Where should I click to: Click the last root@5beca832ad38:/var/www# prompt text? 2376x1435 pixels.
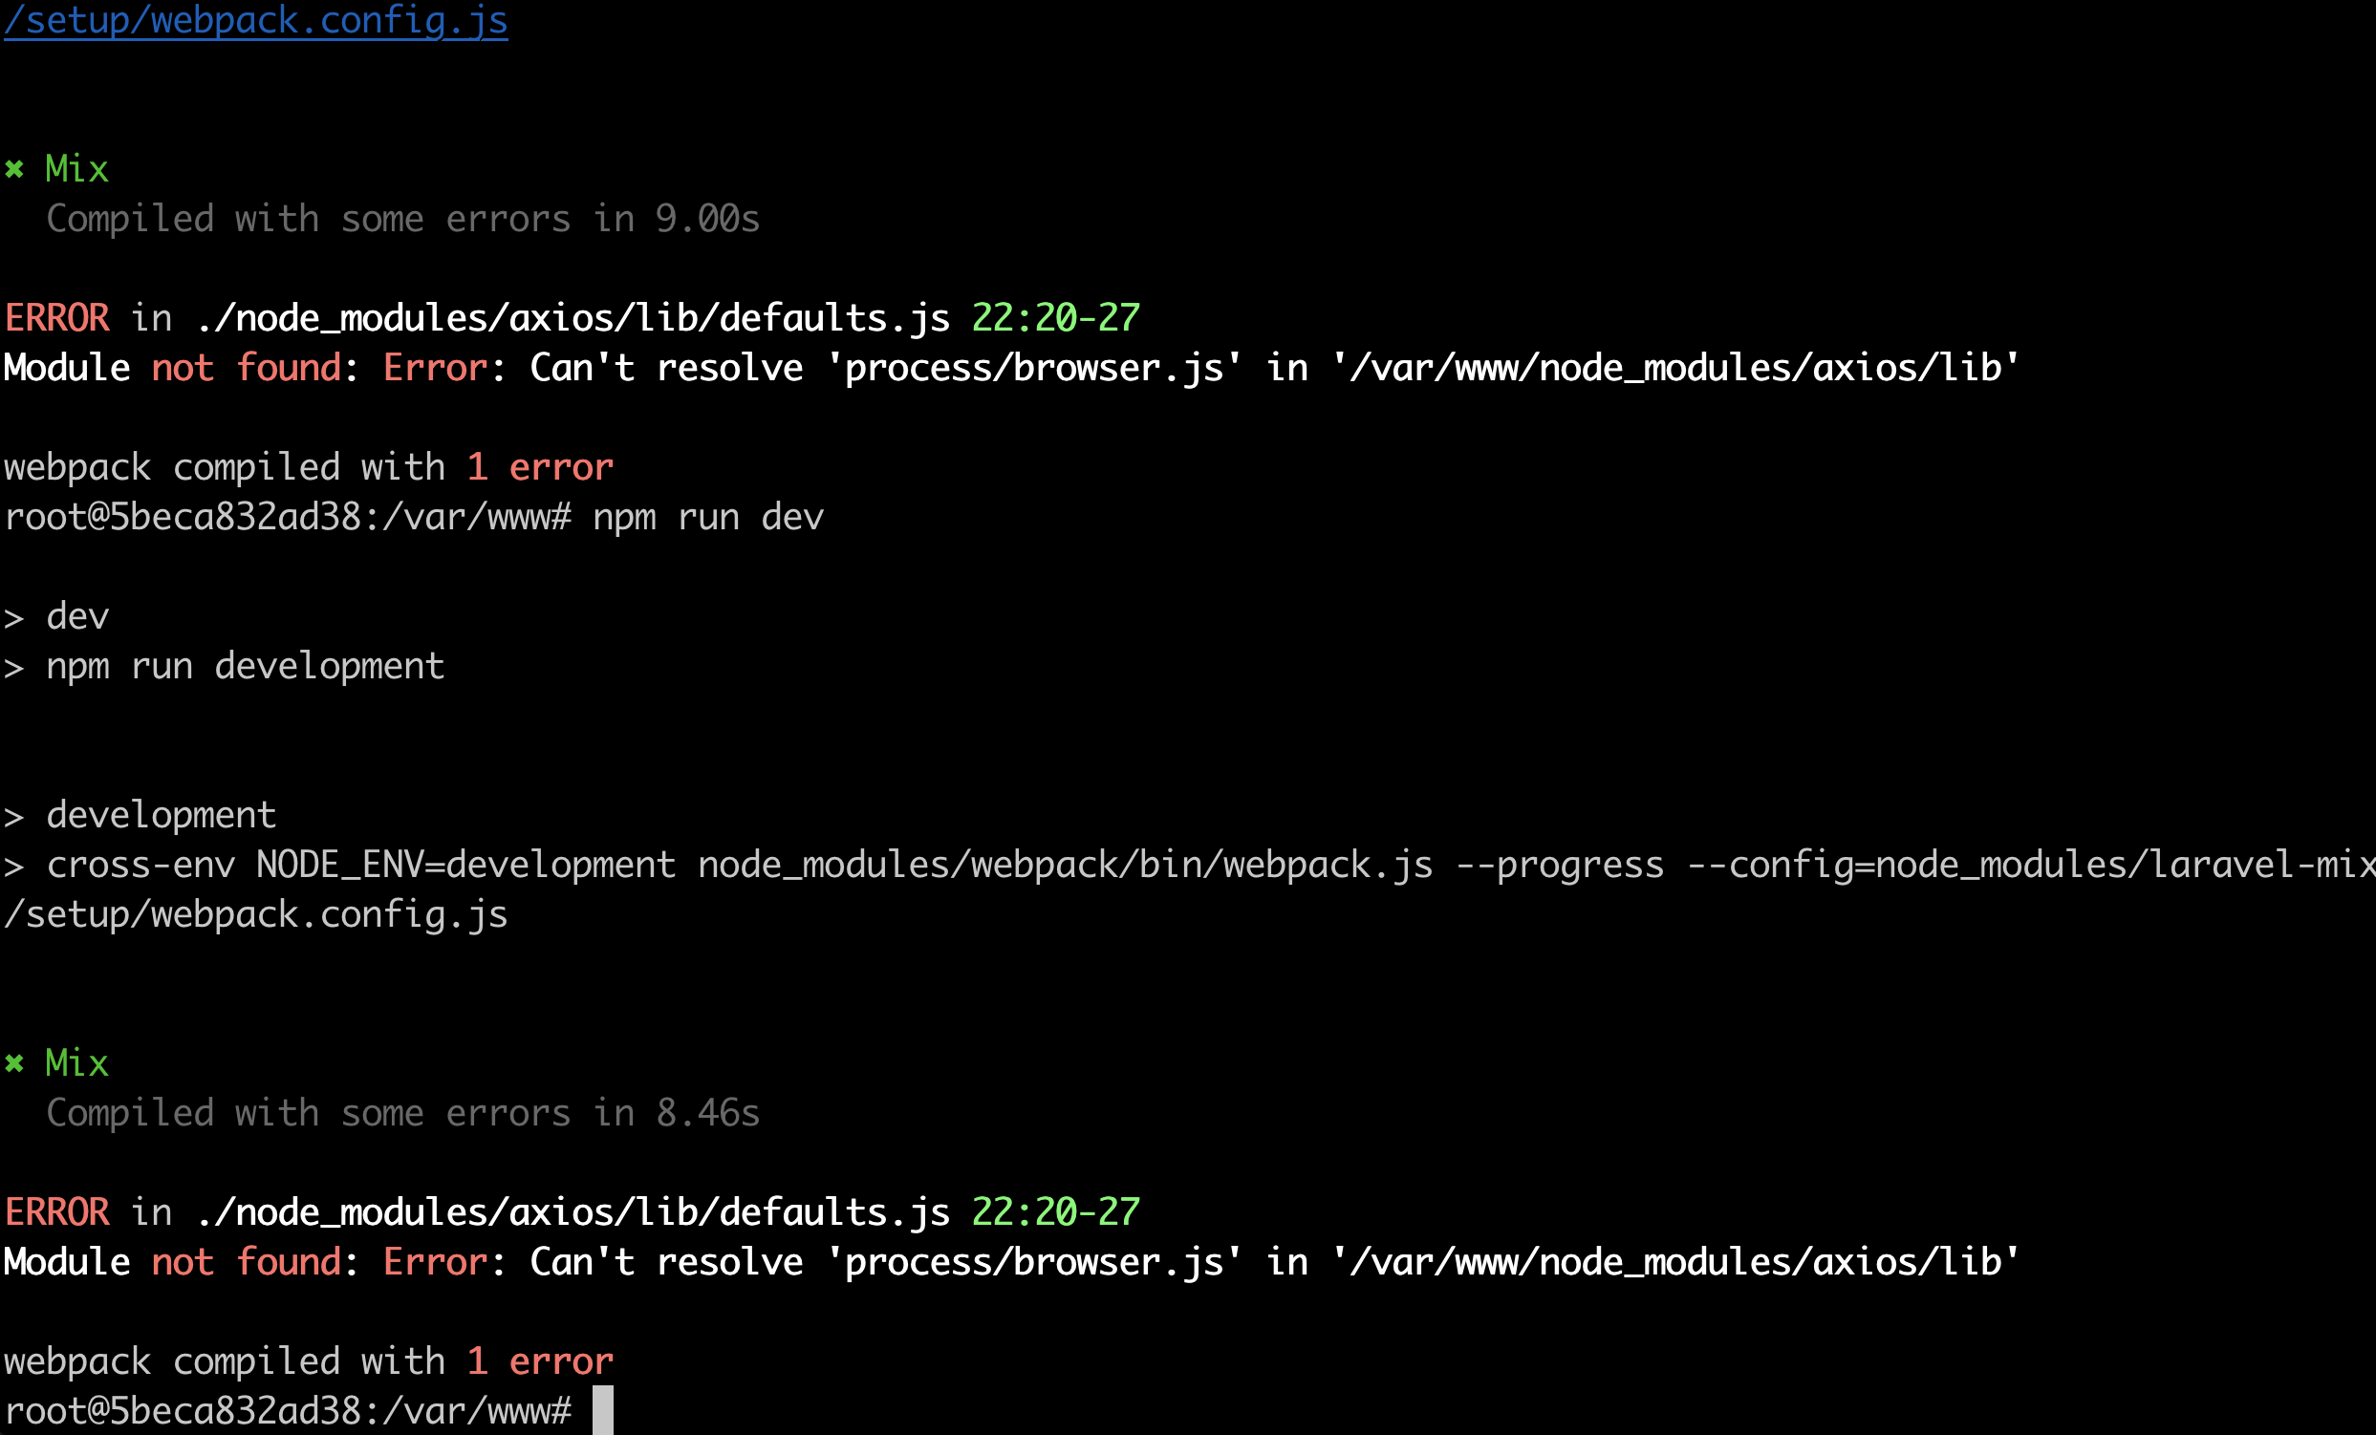point(288,1411)
